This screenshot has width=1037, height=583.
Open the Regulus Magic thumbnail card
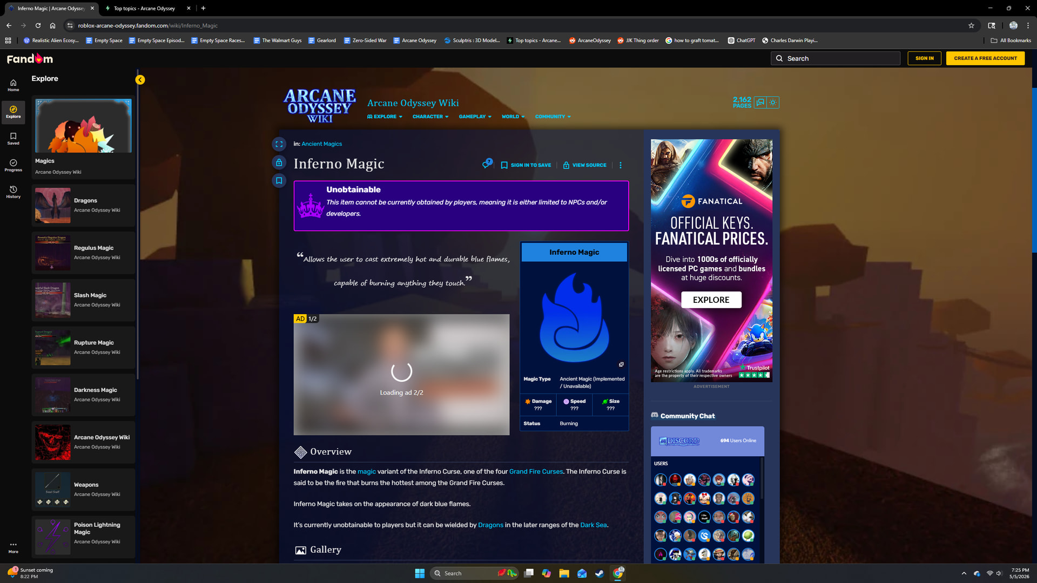[83, 253]
